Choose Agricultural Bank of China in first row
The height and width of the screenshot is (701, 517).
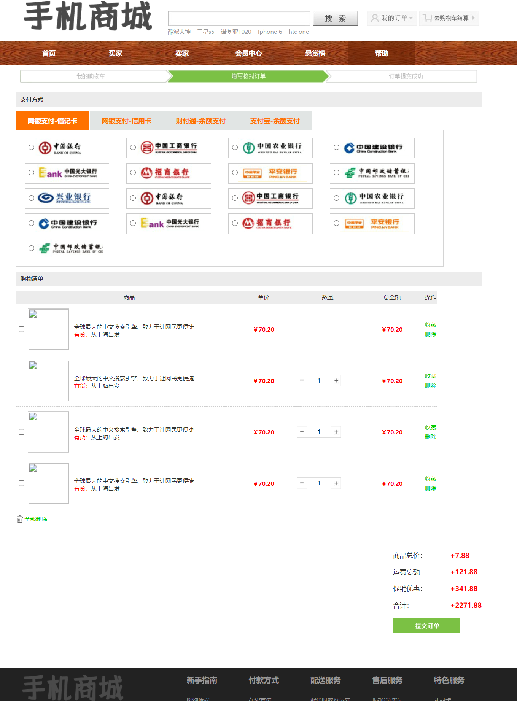pos(235,148)
